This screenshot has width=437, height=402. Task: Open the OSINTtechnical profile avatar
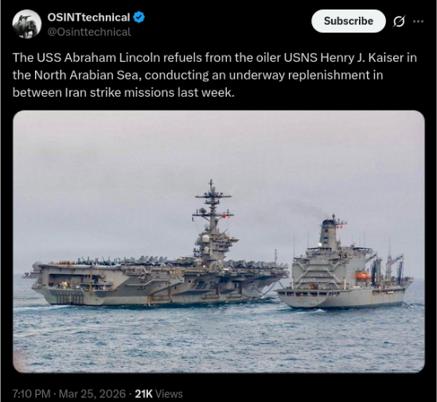point(27,24)
